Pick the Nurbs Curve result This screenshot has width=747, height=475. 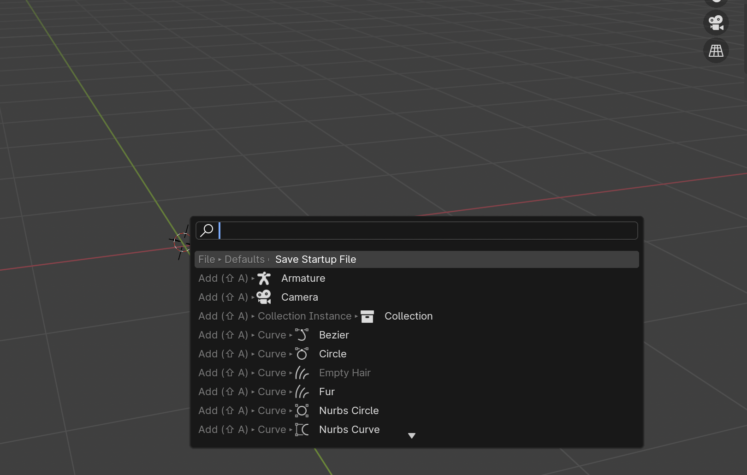416,429
